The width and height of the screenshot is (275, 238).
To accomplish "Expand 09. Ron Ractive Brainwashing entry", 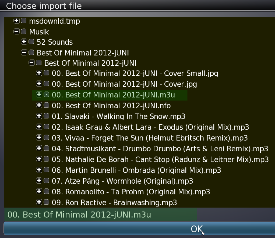I will pyautogui.click(x=39, y=202).
